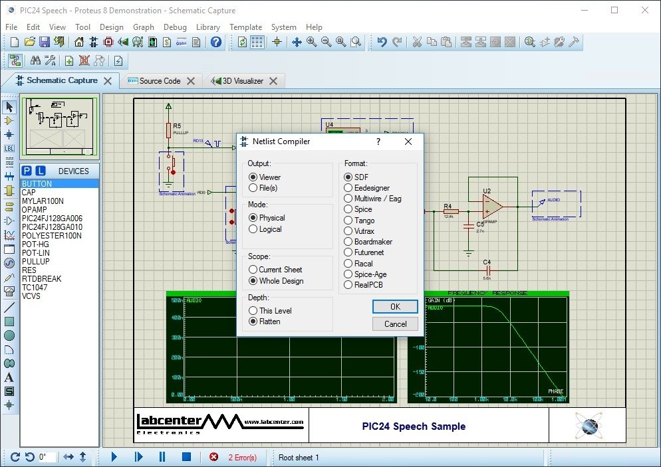Open the Design menu

(x=111, y=27)
